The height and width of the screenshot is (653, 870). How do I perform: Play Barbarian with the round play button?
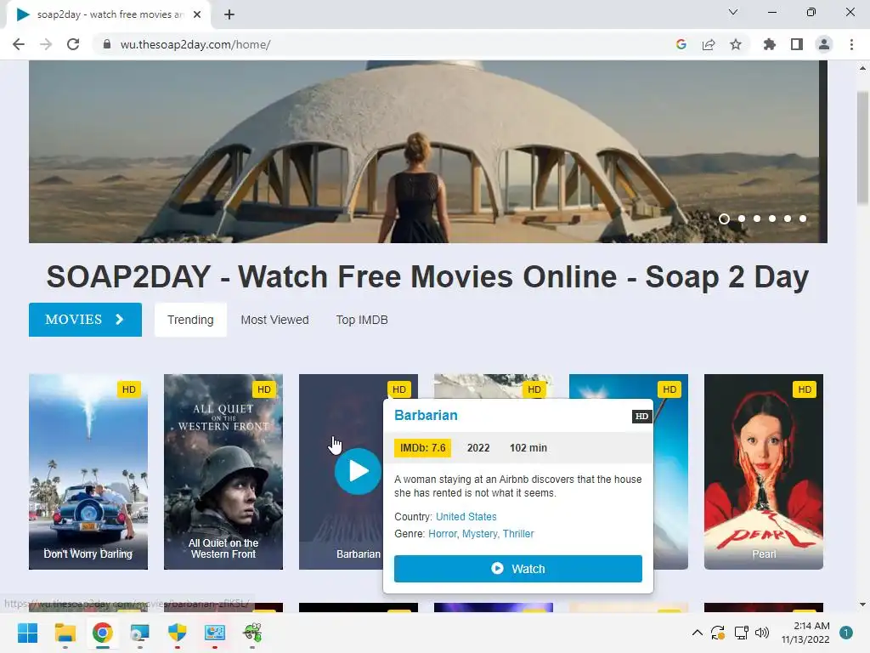click(x=358, y=471)
